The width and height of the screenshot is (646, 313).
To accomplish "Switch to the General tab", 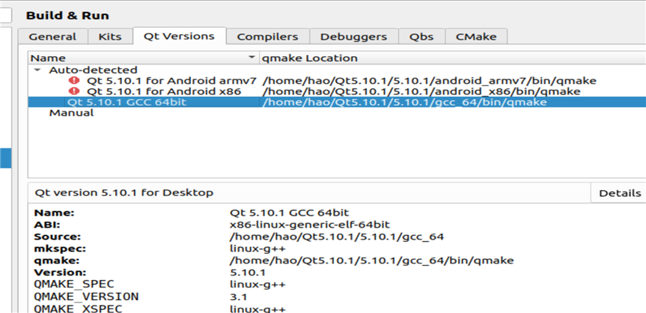I will coord(52,36).
